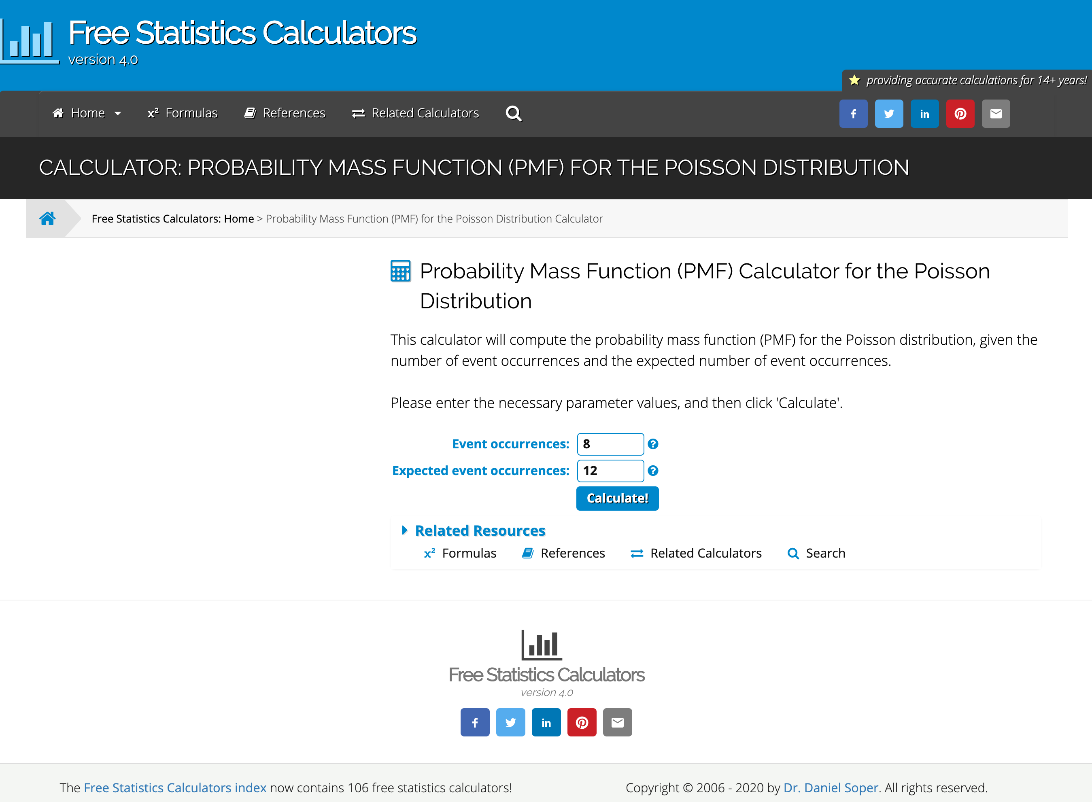Screen dimensions: 1092x802
Task: Click the header email share icon
Action: [995, 114]
